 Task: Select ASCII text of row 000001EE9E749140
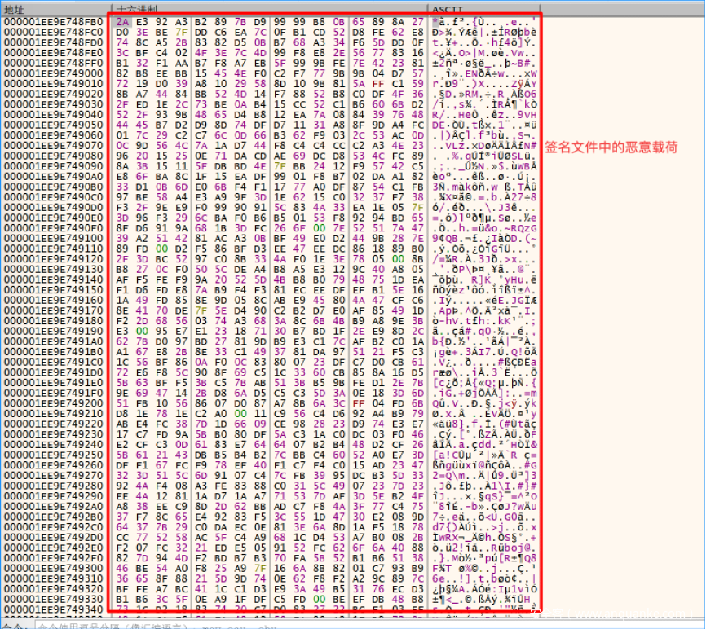point(484,279)
